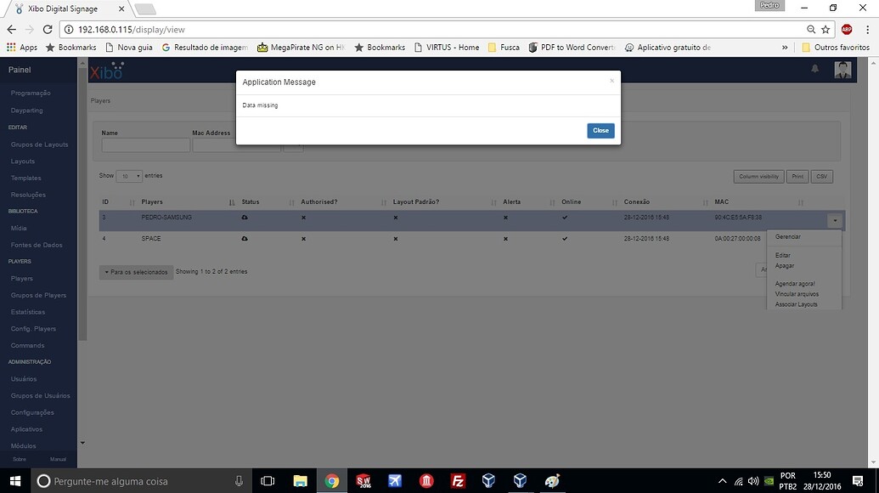Open Google Chrome from the taskbar
Viewport: 879px width, 493px height.
tap(332, 481)
